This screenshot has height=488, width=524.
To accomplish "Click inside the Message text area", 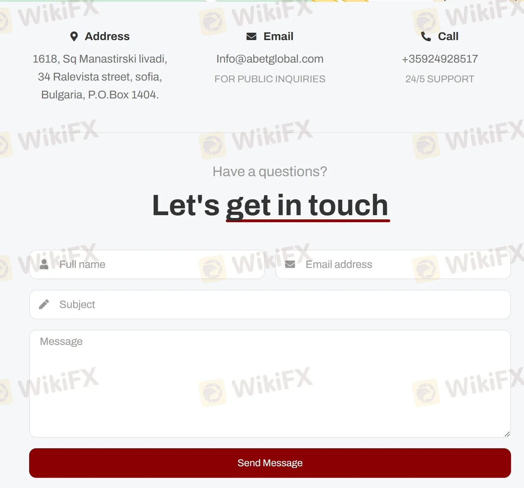I will coord(270,384).
